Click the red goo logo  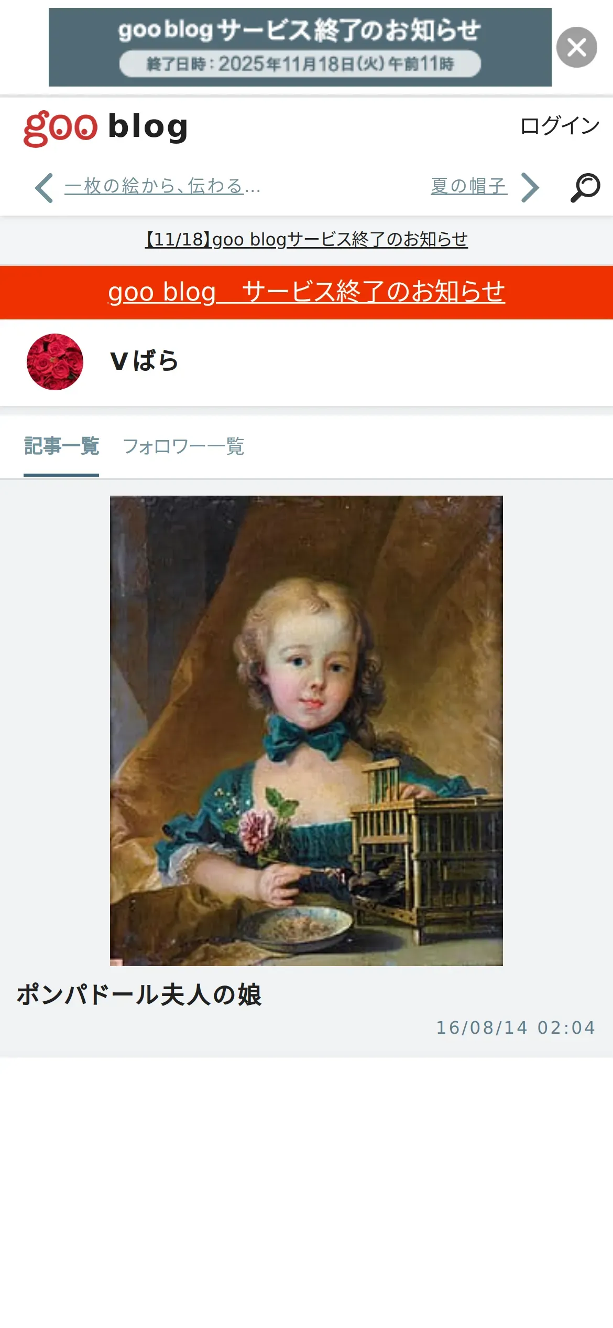coord(61,128)
